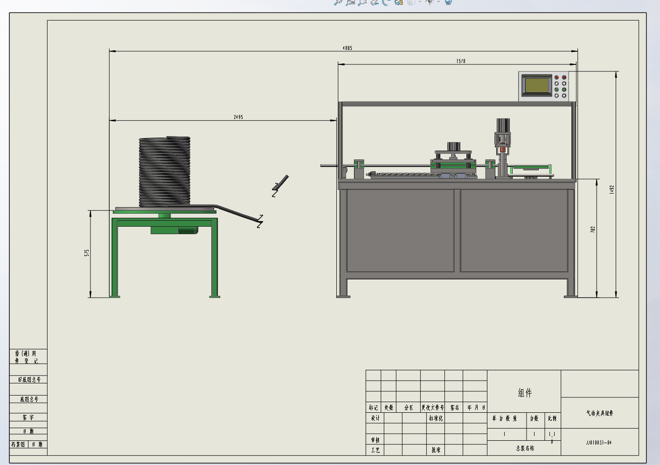Select the 575 height dimension near the coil stand
This screenshot has height=465, width=660.
[x=87, y=252]
